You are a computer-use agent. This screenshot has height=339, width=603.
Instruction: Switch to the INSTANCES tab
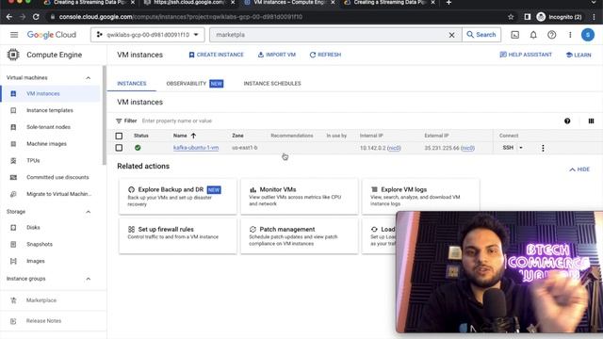coord(132,84)
